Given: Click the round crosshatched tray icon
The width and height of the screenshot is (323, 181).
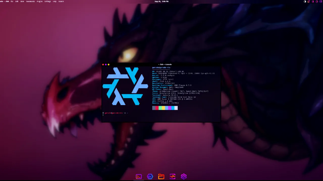Looking at the screenshot, I should (x=317, y=2).
